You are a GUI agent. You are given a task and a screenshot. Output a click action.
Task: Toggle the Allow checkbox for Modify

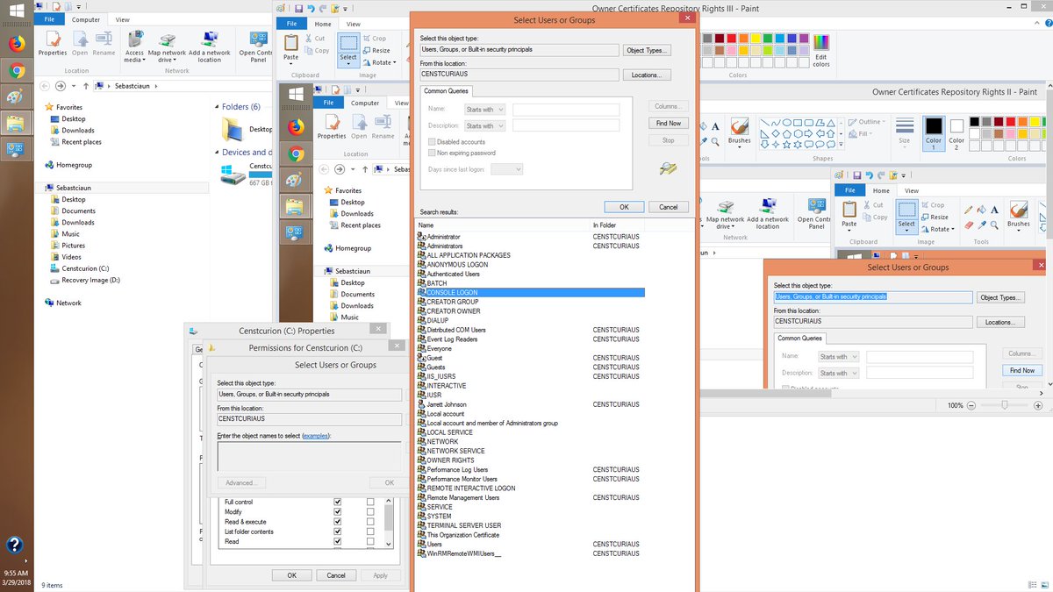[x=338, y=512]
